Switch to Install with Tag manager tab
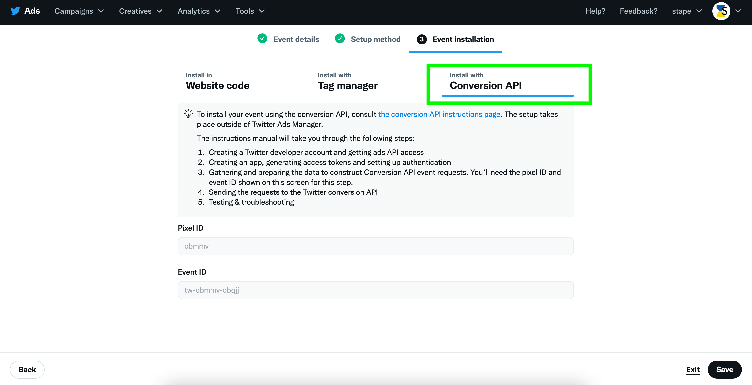752x385 pixels. [x=348, y=81]
